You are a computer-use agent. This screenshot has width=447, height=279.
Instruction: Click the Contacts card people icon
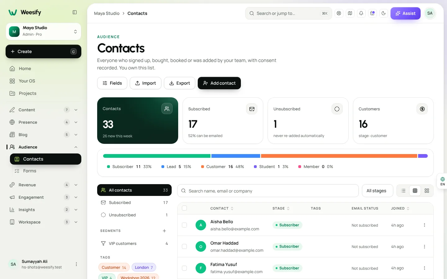[x=167, y=108]
